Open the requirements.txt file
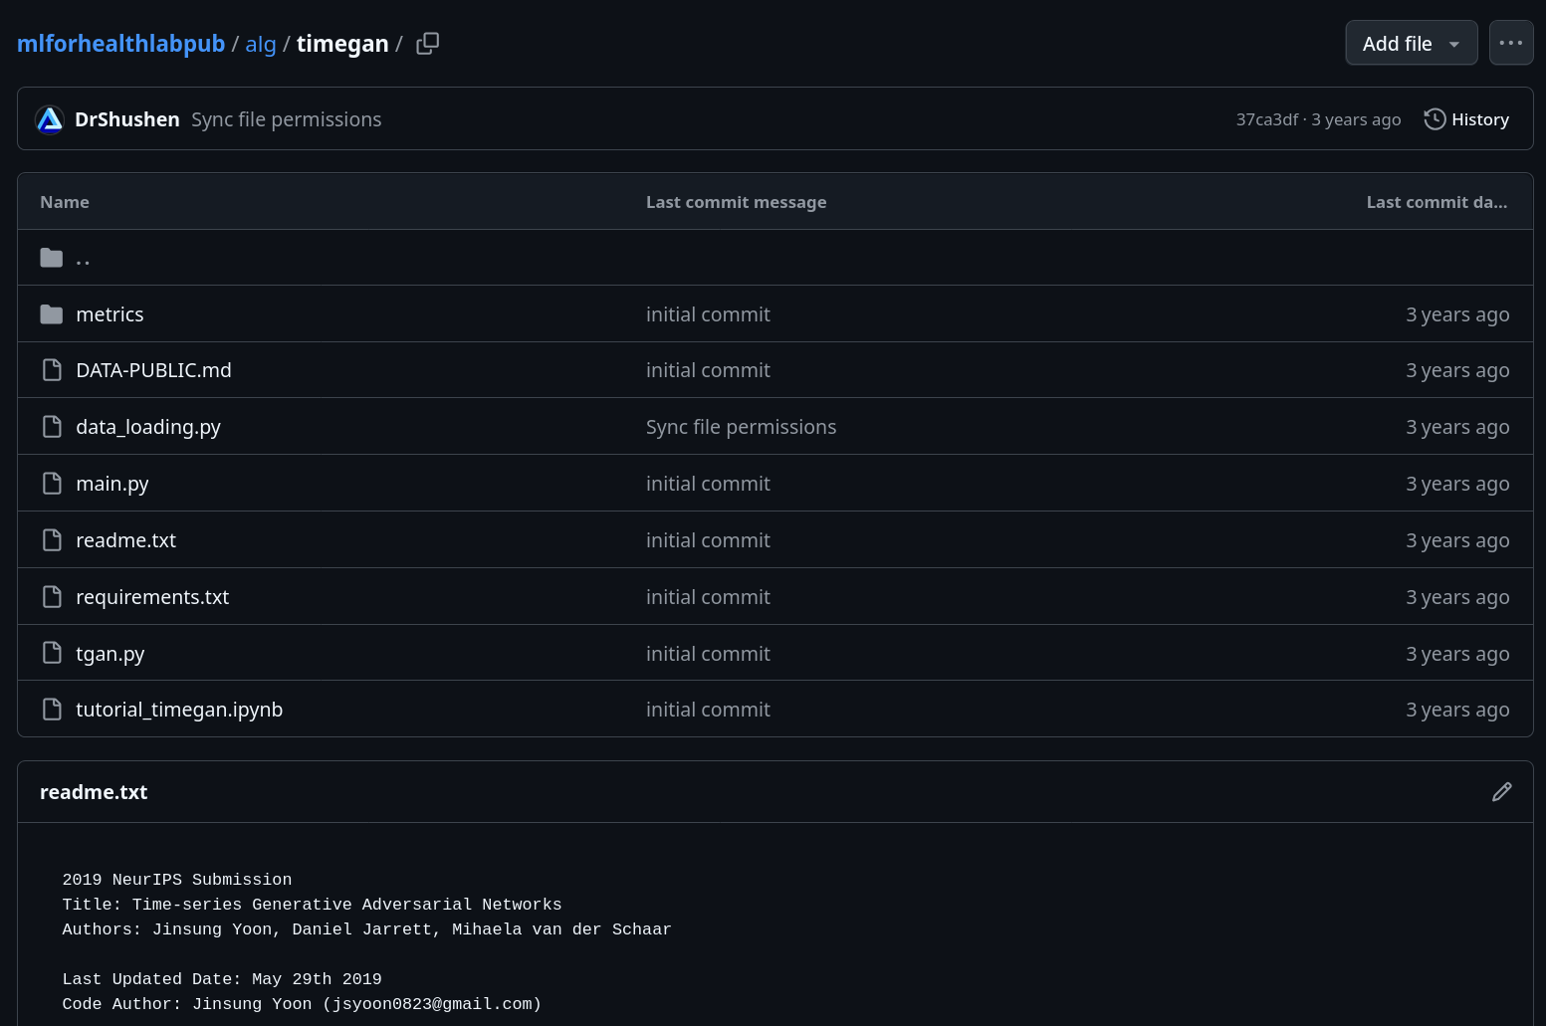 (152, 597)
